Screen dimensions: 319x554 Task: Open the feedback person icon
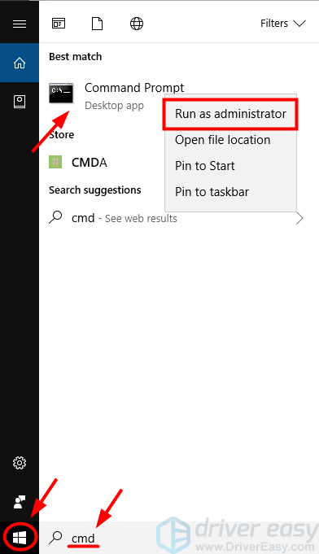20,502
